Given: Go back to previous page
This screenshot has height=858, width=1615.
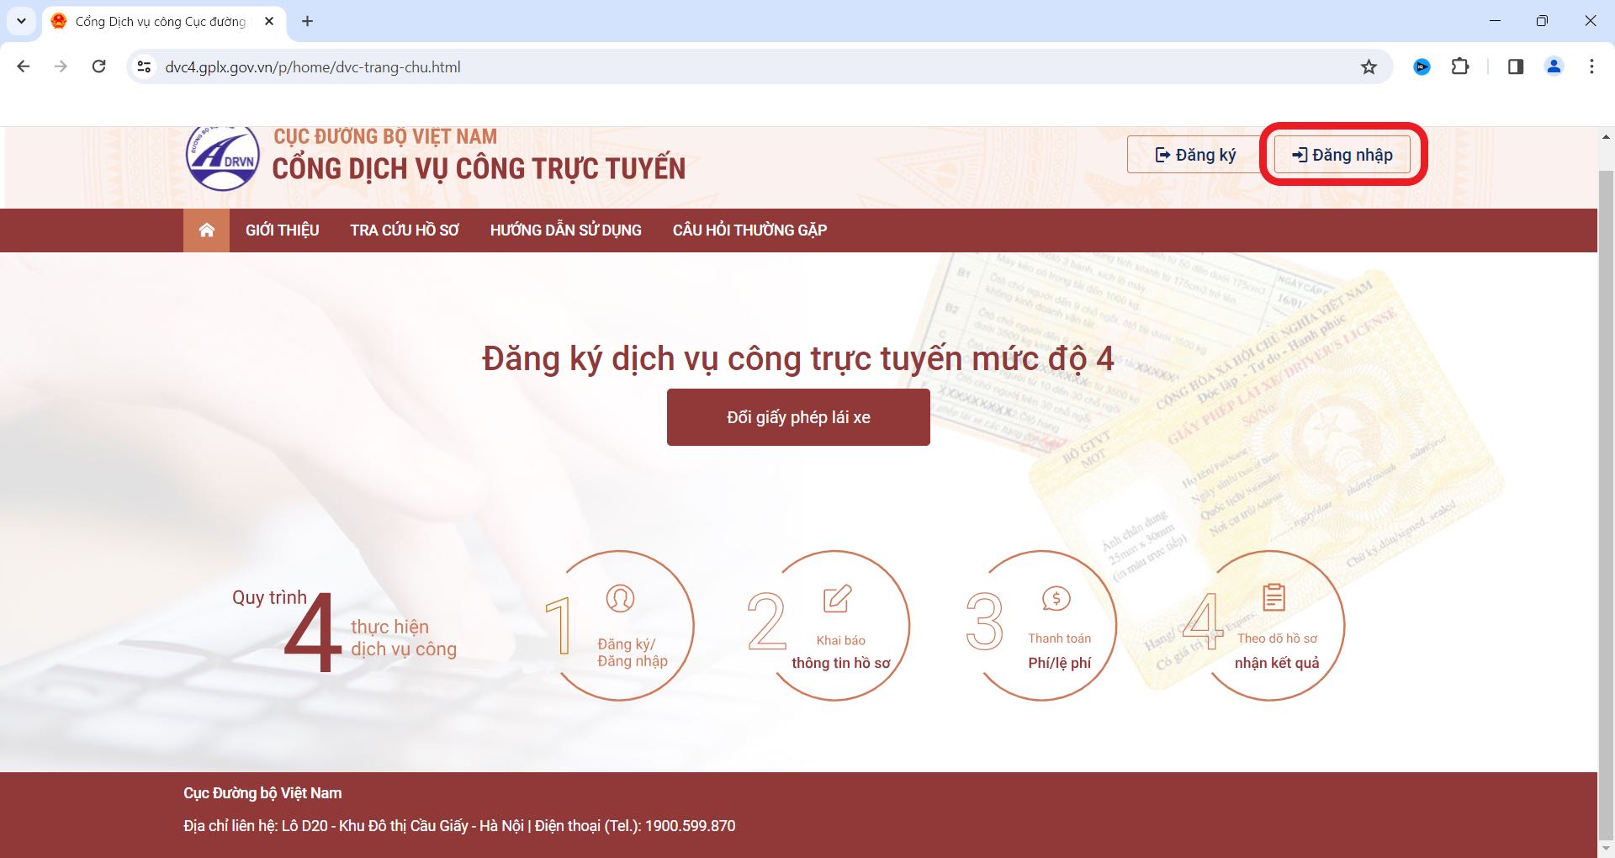Looking at the screenshot, I should point(24,67).
